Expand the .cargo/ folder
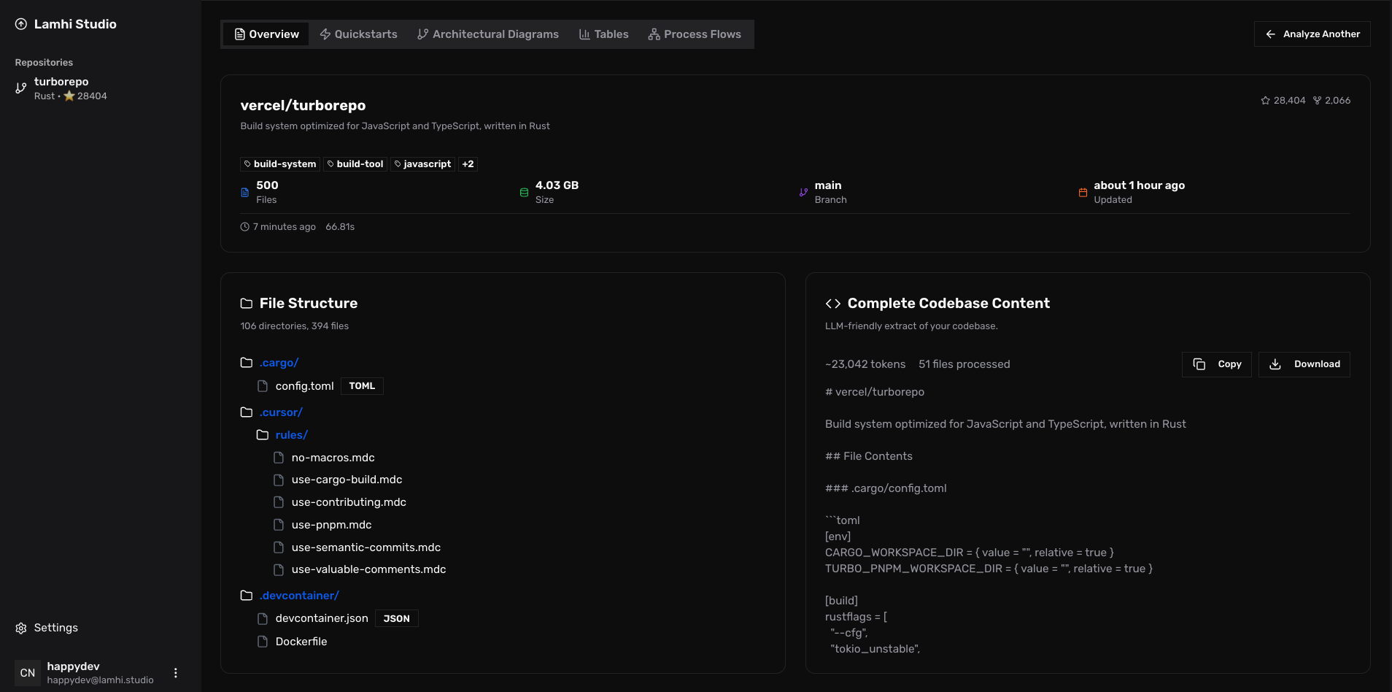The height and width of the screenshot is (692, 1392). pyautogui.click(x=279, y=362)
